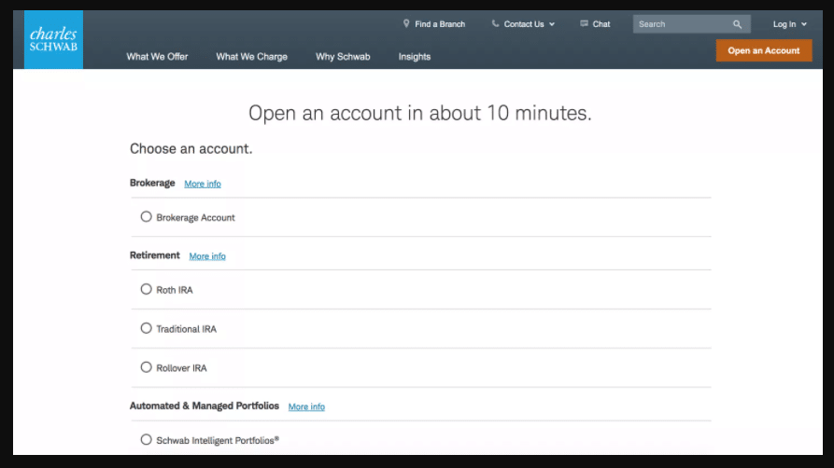
Task: Click the Brokerage section heading
Action: point(152,183)
